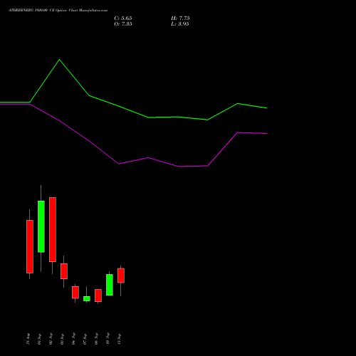This screenshot has width=356, height=356.
Task: Click the '03 Sep' date label
Action: click(62, 339)
